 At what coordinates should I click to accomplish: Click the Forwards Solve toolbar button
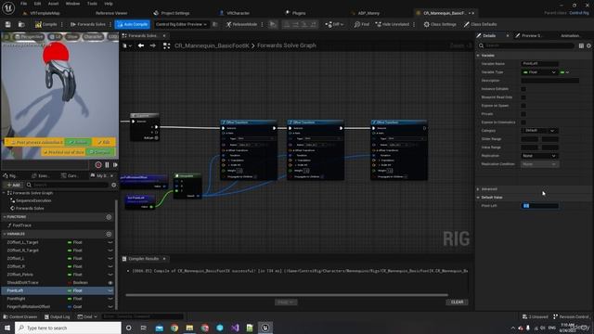click(88, 24)
